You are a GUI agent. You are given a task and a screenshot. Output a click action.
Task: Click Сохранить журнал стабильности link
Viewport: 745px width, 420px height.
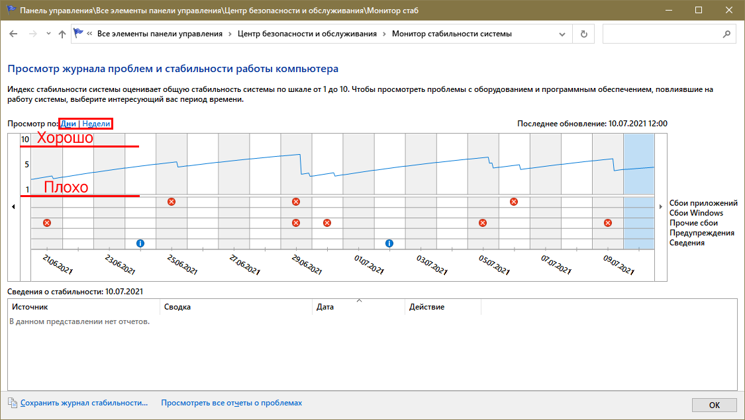tap(83, 402)
